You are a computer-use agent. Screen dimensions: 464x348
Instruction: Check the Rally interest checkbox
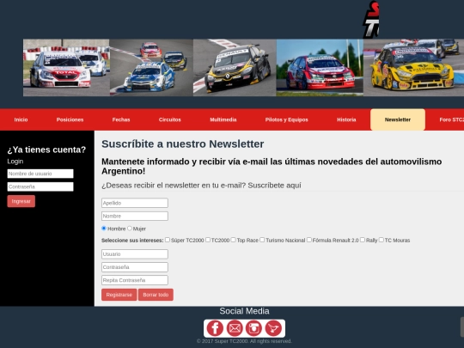[x=363, y=240]
